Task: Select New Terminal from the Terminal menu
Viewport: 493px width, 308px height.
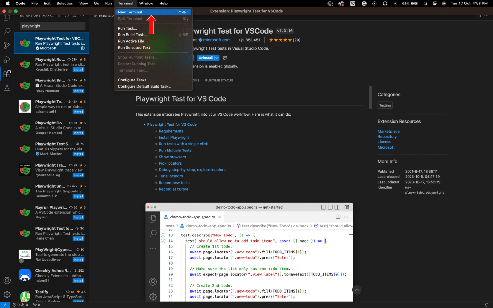Action: tap(130, 12)
